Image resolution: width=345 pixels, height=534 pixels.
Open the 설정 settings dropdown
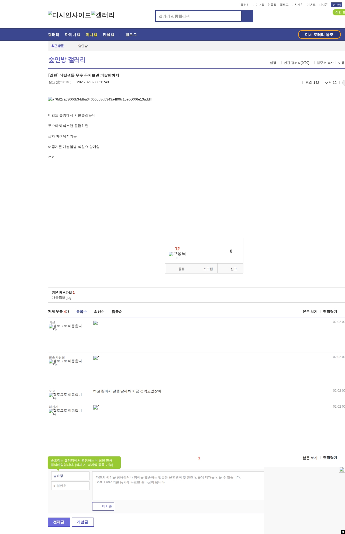point(273,63)
